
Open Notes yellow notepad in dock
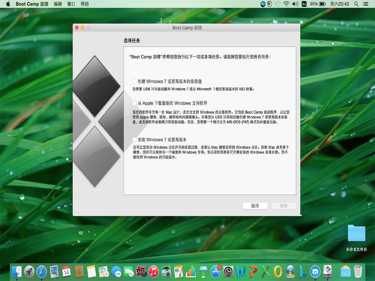coord(91,271)
